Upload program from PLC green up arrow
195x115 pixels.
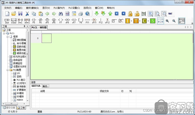point(110,14)
